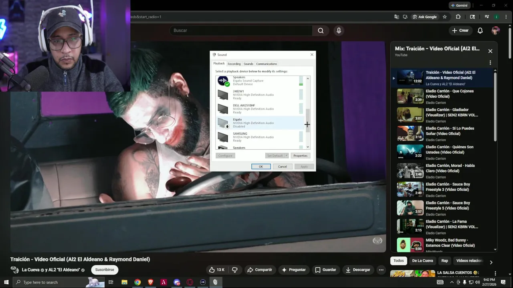
Task: Switch to Sounds tab in Sound dialog
Action: pyautogui.click(x=248, y=64)
